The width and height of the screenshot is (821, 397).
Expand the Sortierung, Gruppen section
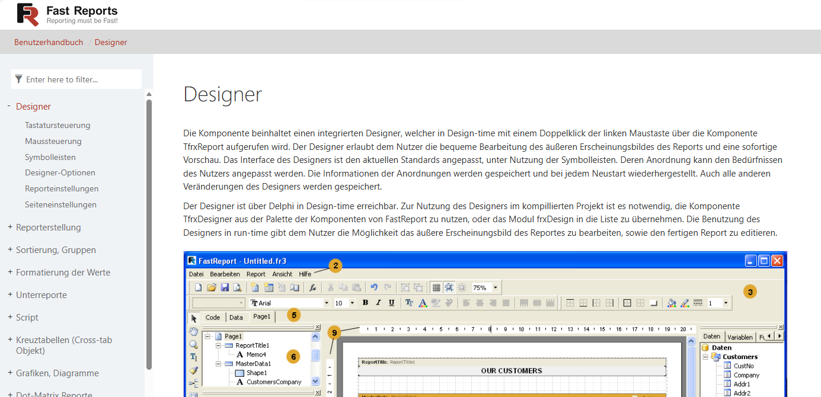point(9,249)
